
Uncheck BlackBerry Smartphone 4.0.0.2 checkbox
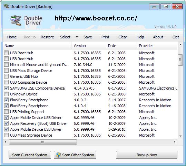click(7, 100)
